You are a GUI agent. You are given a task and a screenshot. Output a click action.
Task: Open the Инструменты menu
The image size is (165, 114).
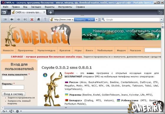point(65,7)
